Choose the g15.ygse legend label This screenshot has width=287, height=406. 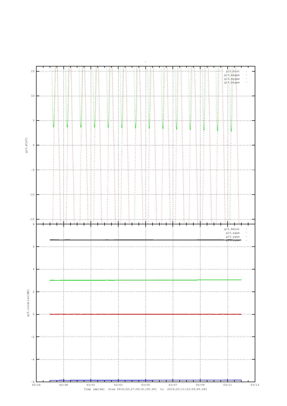(232, 237)
